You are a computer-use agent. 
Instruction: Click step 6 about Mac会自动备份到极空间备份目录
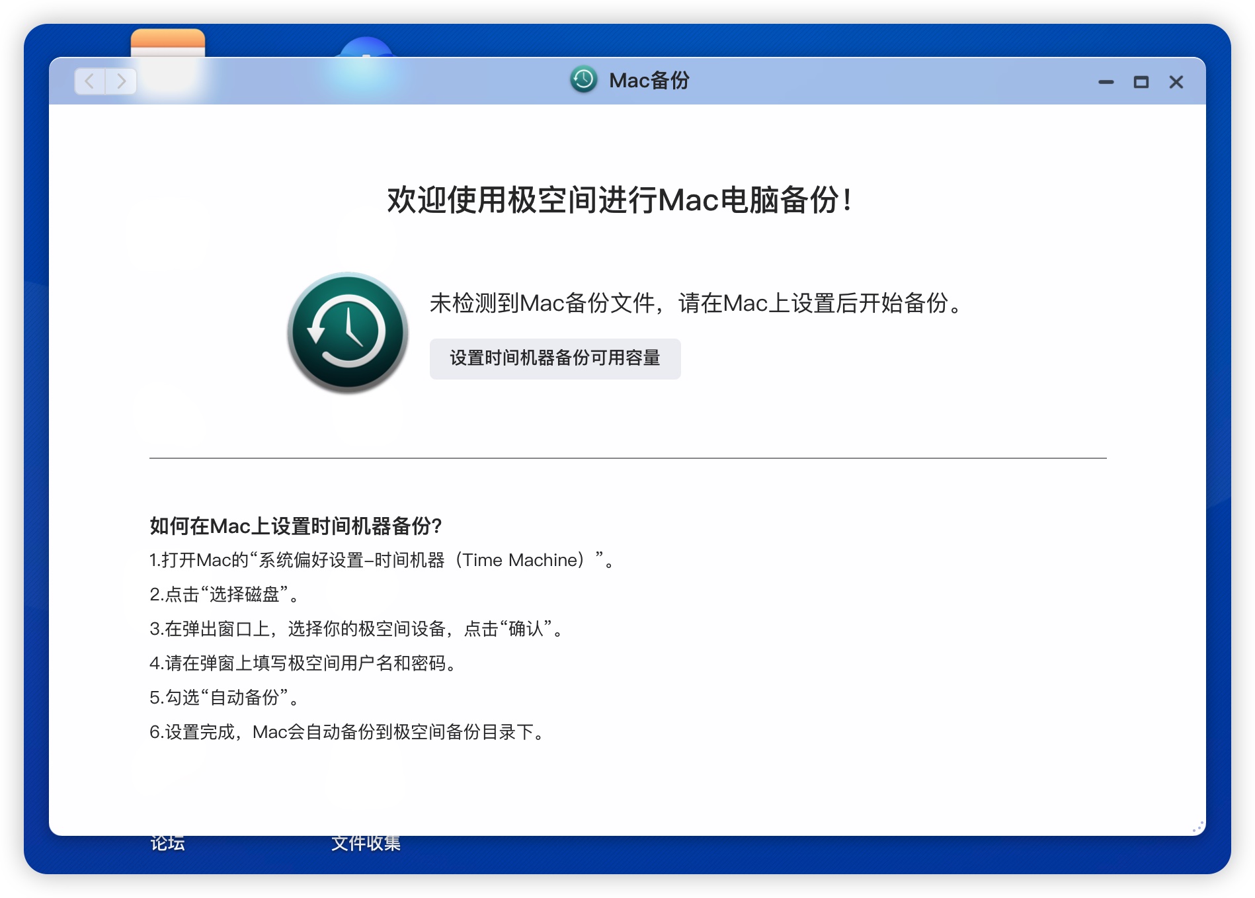(x=347, y=732)
